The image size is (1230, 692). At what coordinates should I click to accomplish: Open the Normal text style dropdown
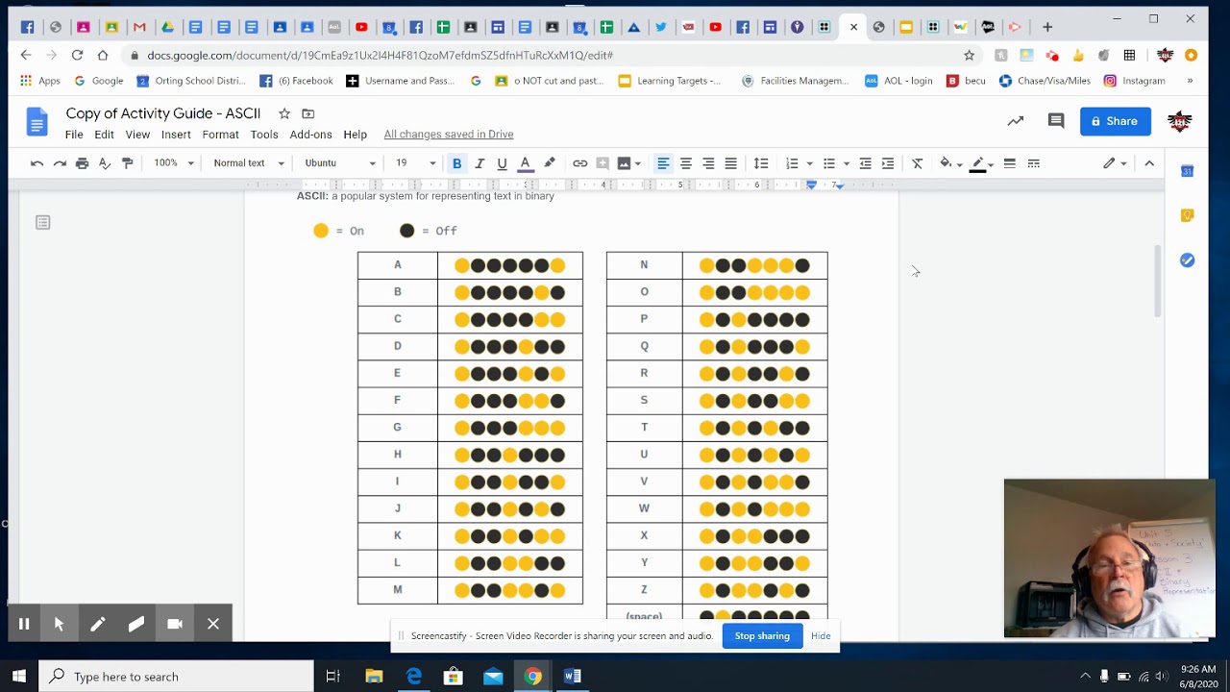(249, 163)
